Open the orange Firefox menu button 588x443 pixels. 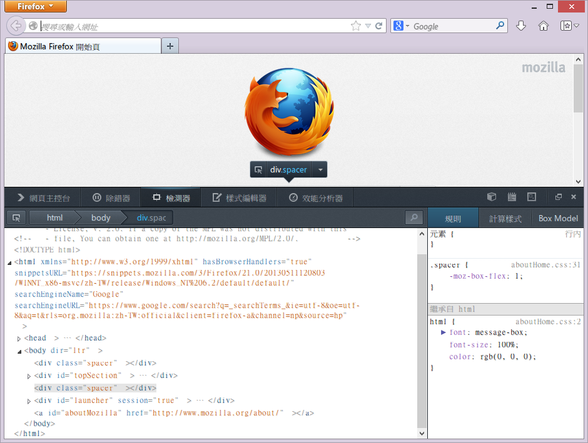click(35, 7)
